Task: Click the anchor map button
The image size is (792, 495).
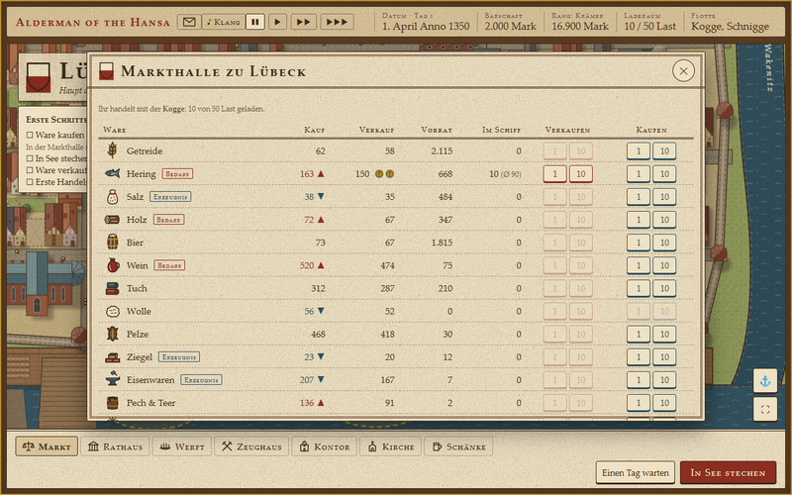Action: [765, 381]
